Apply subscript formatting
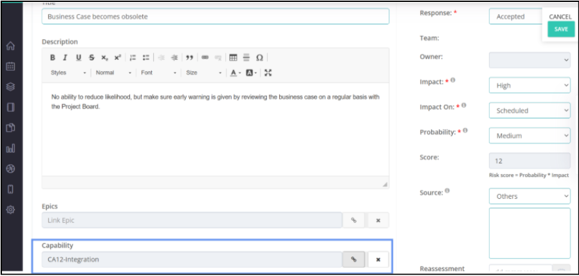The image size is (579, 276). 104,58
